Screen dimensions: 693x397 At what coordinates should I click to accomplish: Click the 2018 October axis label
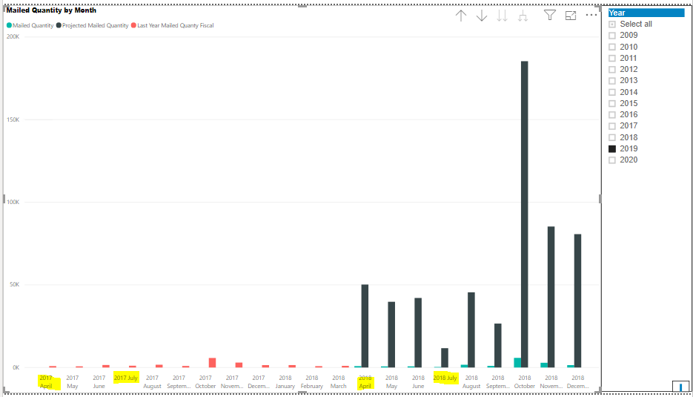(525, 382)
